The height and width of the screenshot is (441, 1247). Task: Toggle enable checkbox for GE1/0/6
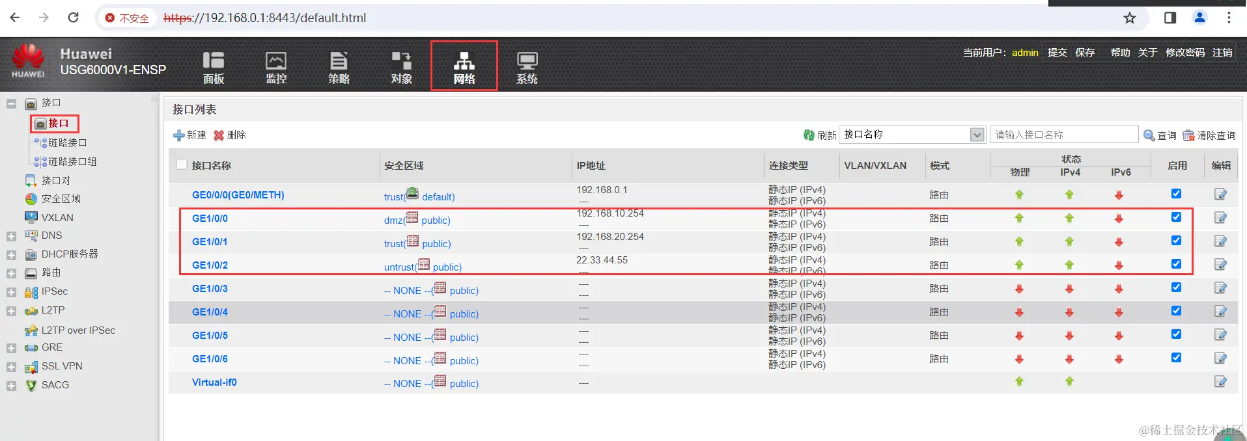tap(1176, 358)
